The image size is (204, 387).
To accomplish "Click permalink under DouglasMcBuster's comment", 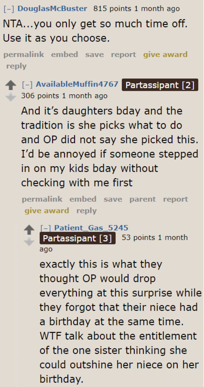I will coord(24,54).
